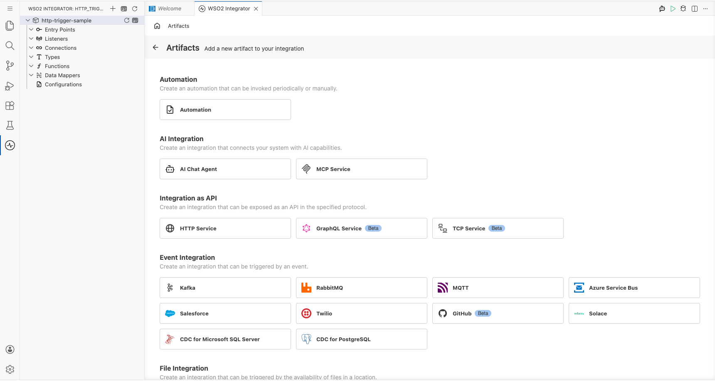Collapse the http-trigger-sample project node
The image size is (715, 381).
coord(28,20)
